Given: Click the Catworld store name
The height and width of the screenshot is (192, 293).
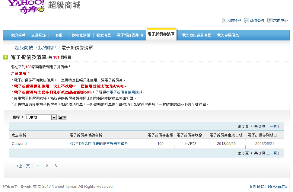Looking at the screenshot, I should pyautogui.click(x=19, y=144).
